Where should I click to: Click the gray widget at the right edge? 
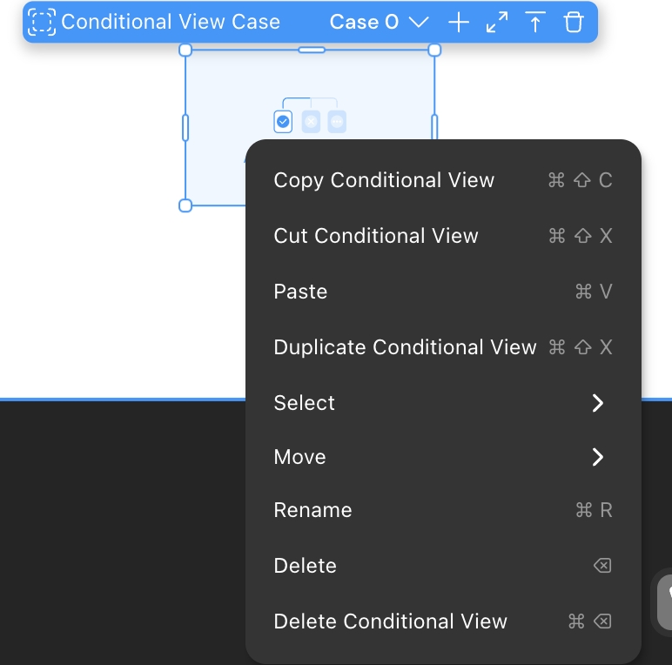point(663,603)
